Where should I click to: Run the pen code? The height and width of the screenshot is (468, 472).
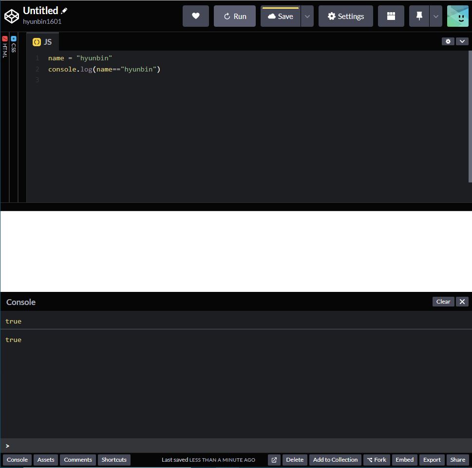235,16
